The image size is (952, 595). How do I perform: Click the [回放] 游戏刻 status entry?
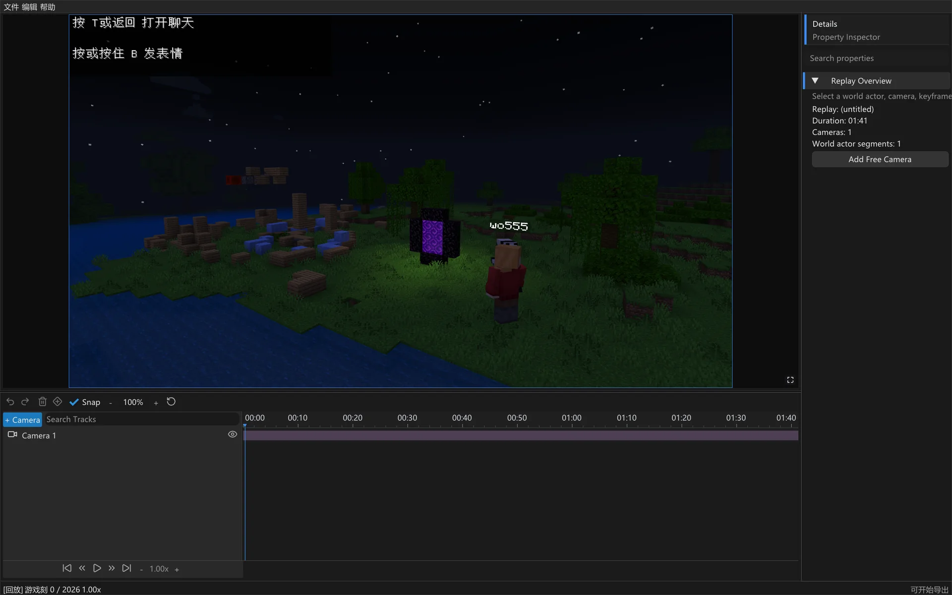tap(52, 590)
